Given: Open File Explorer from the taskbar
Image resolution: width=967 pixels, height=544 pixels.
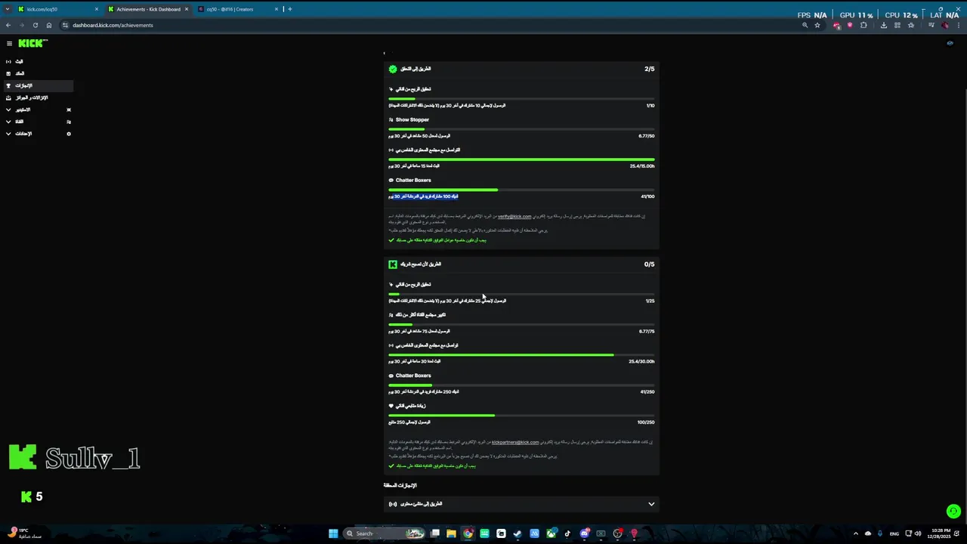Looking at the screenshot, I should click(451, 533).
